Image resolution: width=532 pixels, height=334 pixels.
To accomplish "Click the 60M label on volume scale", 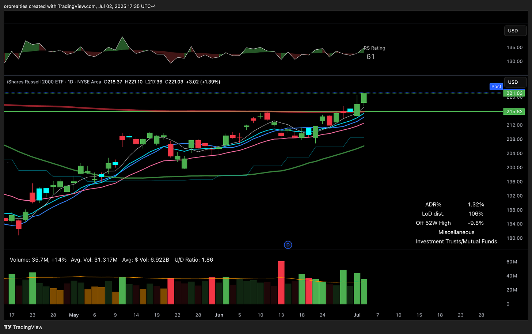I will 512,262.
